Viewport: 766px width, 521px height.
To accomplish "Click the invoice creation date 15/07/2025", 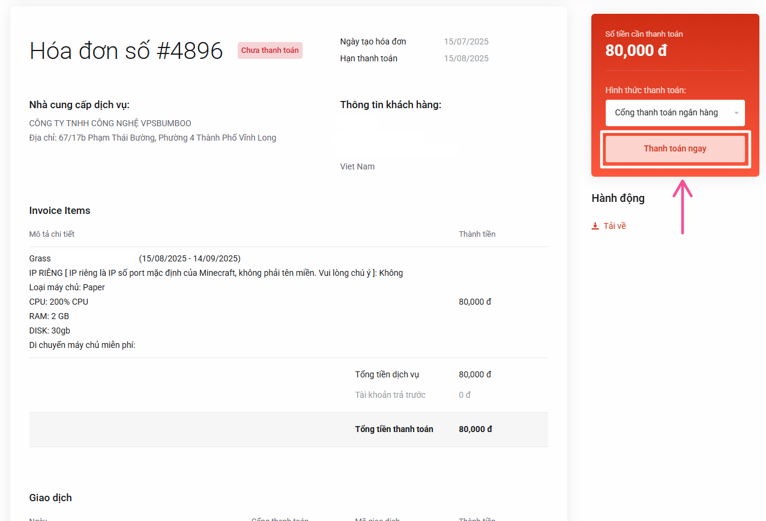I will pyautogui.click(x=466, y=41).
